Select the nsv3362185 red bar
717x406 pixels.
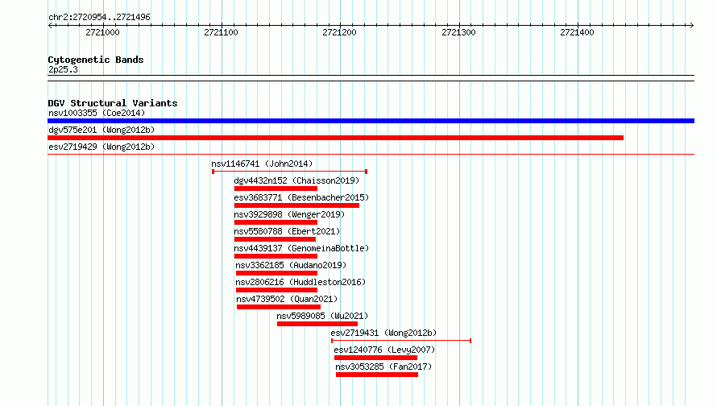point(276,273)
